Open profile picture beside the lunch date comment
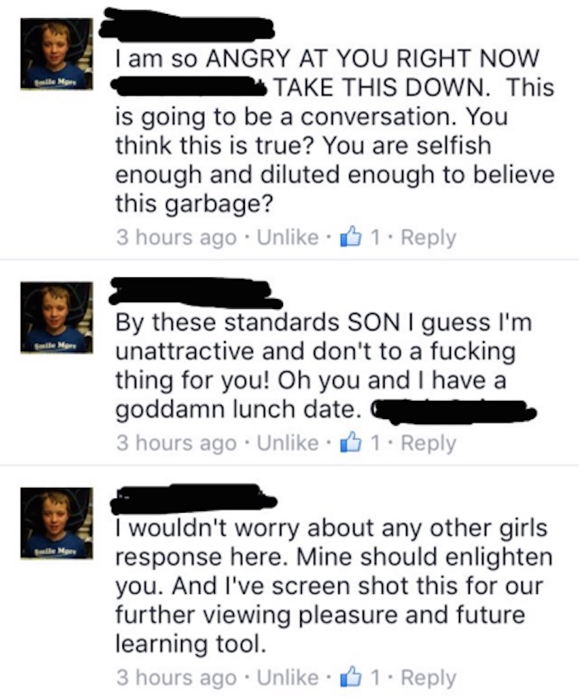Image resolution: width=579 pixels, height=699 pixels. [56, 317]
